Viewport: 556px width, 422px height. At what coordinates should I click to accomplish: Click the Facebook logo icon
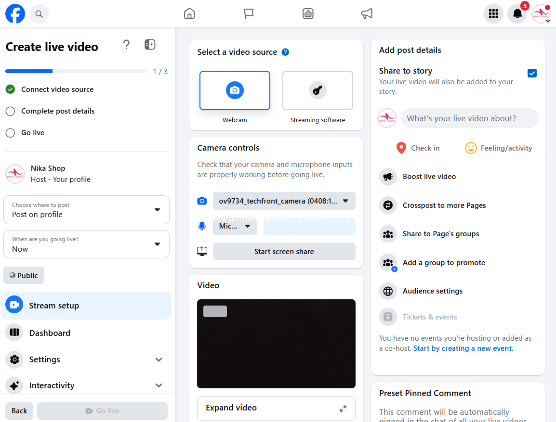click(15, 13)
